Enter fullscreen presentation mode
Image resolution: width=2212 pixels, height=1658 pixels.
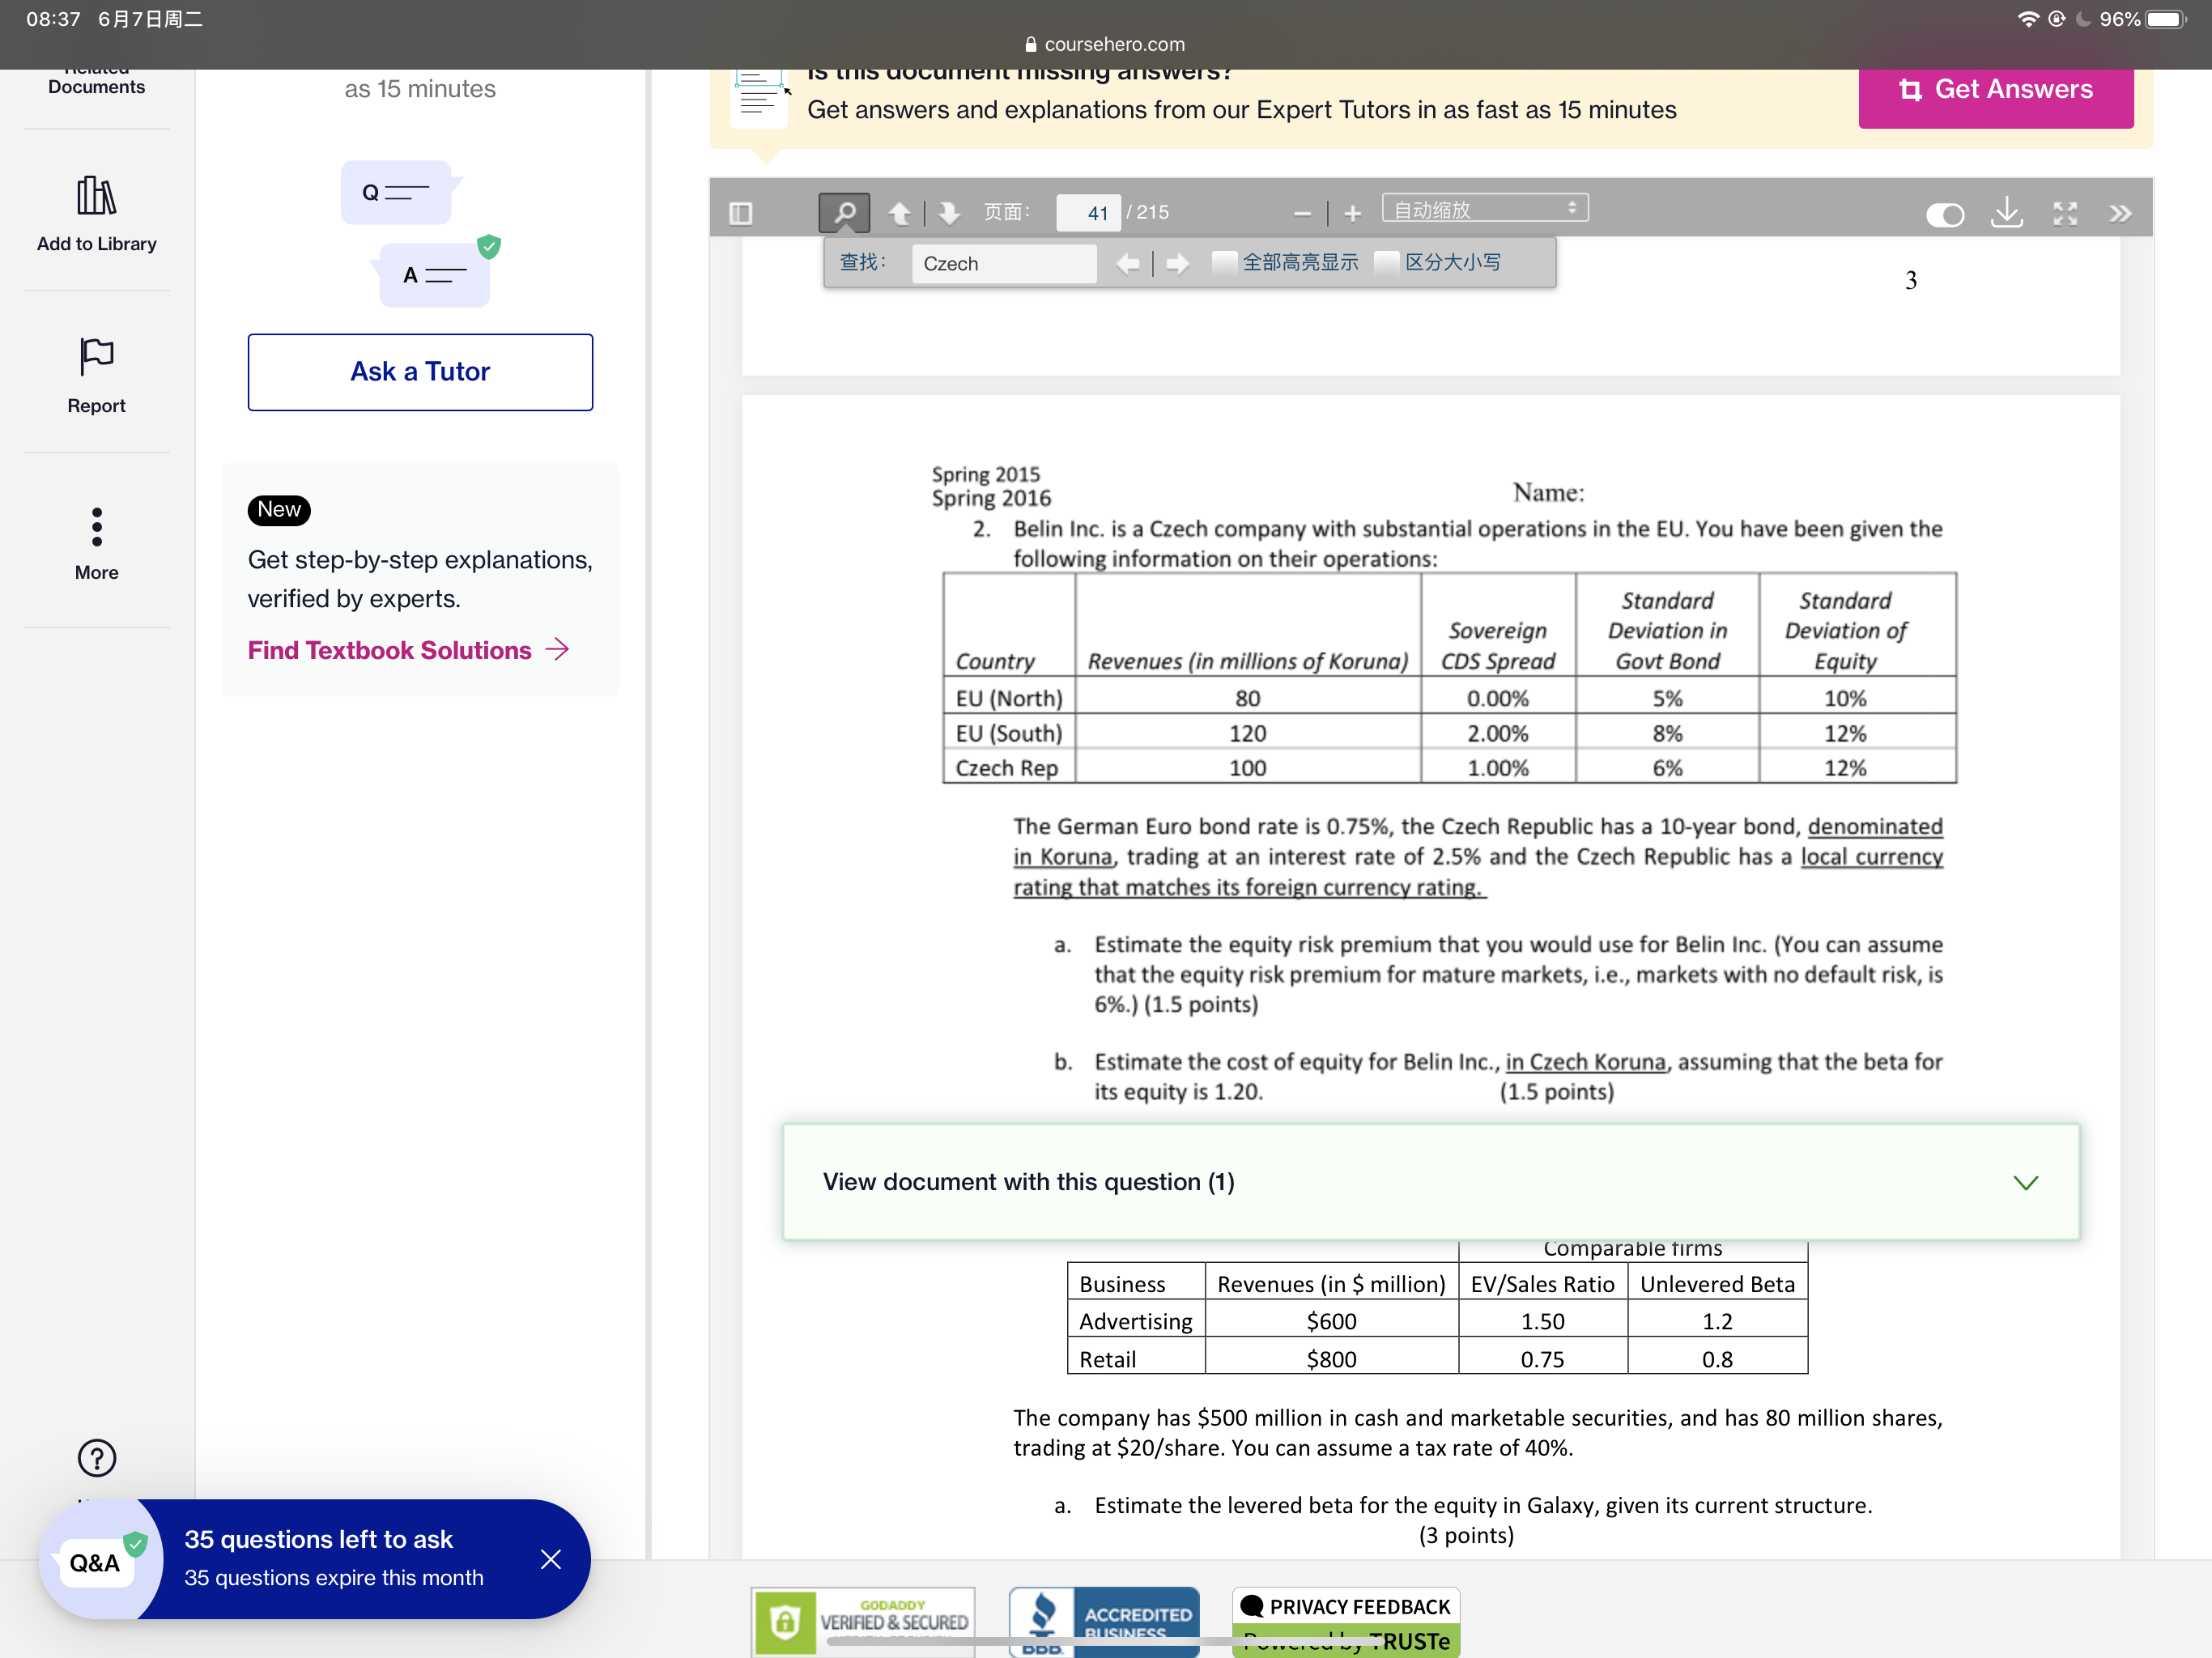click(2064, 213)
